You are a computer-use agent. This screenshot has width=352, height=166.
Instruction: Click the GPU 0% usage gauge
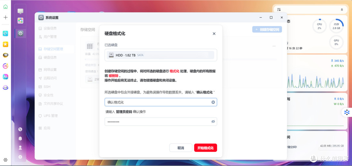(x=336, y=42)
